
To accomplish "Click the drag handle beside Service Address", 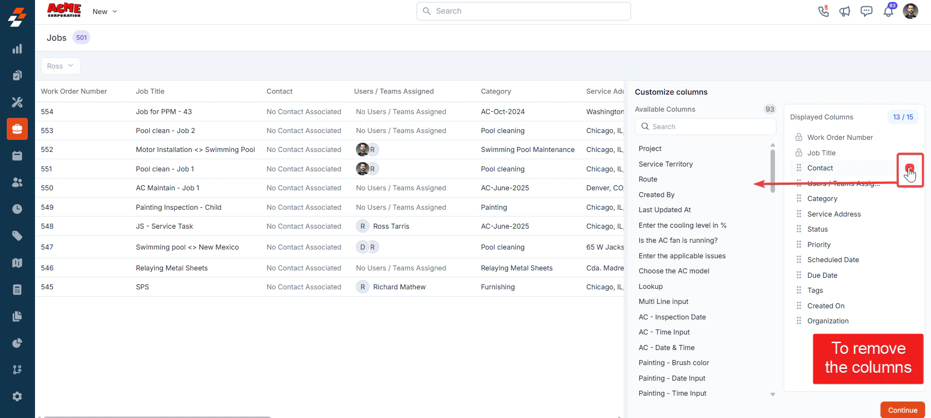I will (799, 214).
